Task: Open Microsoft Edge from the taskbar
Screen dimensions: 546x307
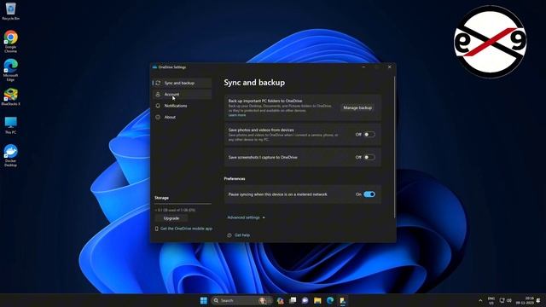Action: (x=330, y=300)
